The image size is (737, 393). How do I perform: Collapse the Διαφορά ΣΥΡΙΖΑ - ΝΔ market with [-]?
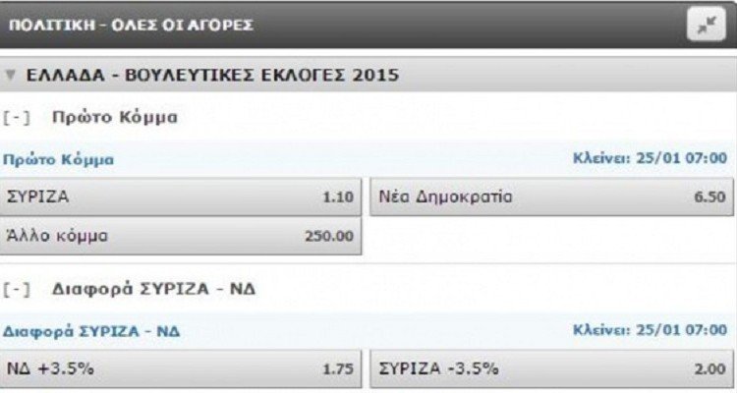[17, 289]
